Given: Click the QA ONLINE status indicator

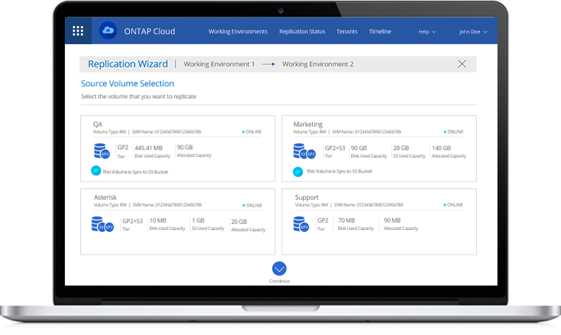Looking at the screenshot, I should (252, 132).
